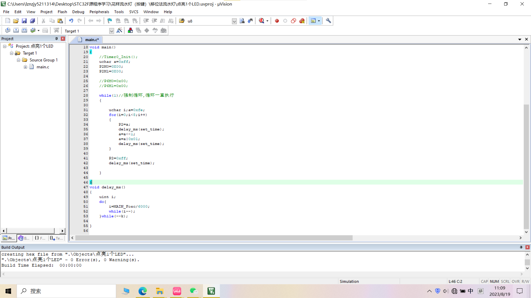Screen dimensions: 531x298
Task: Click the editor horizontal scrollbar thumb
Action: point(214,238)
